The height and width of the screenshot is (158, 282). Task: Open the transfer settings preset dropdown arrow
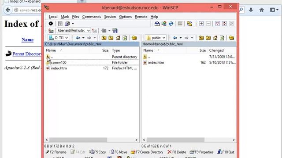(x=73, y=23)
